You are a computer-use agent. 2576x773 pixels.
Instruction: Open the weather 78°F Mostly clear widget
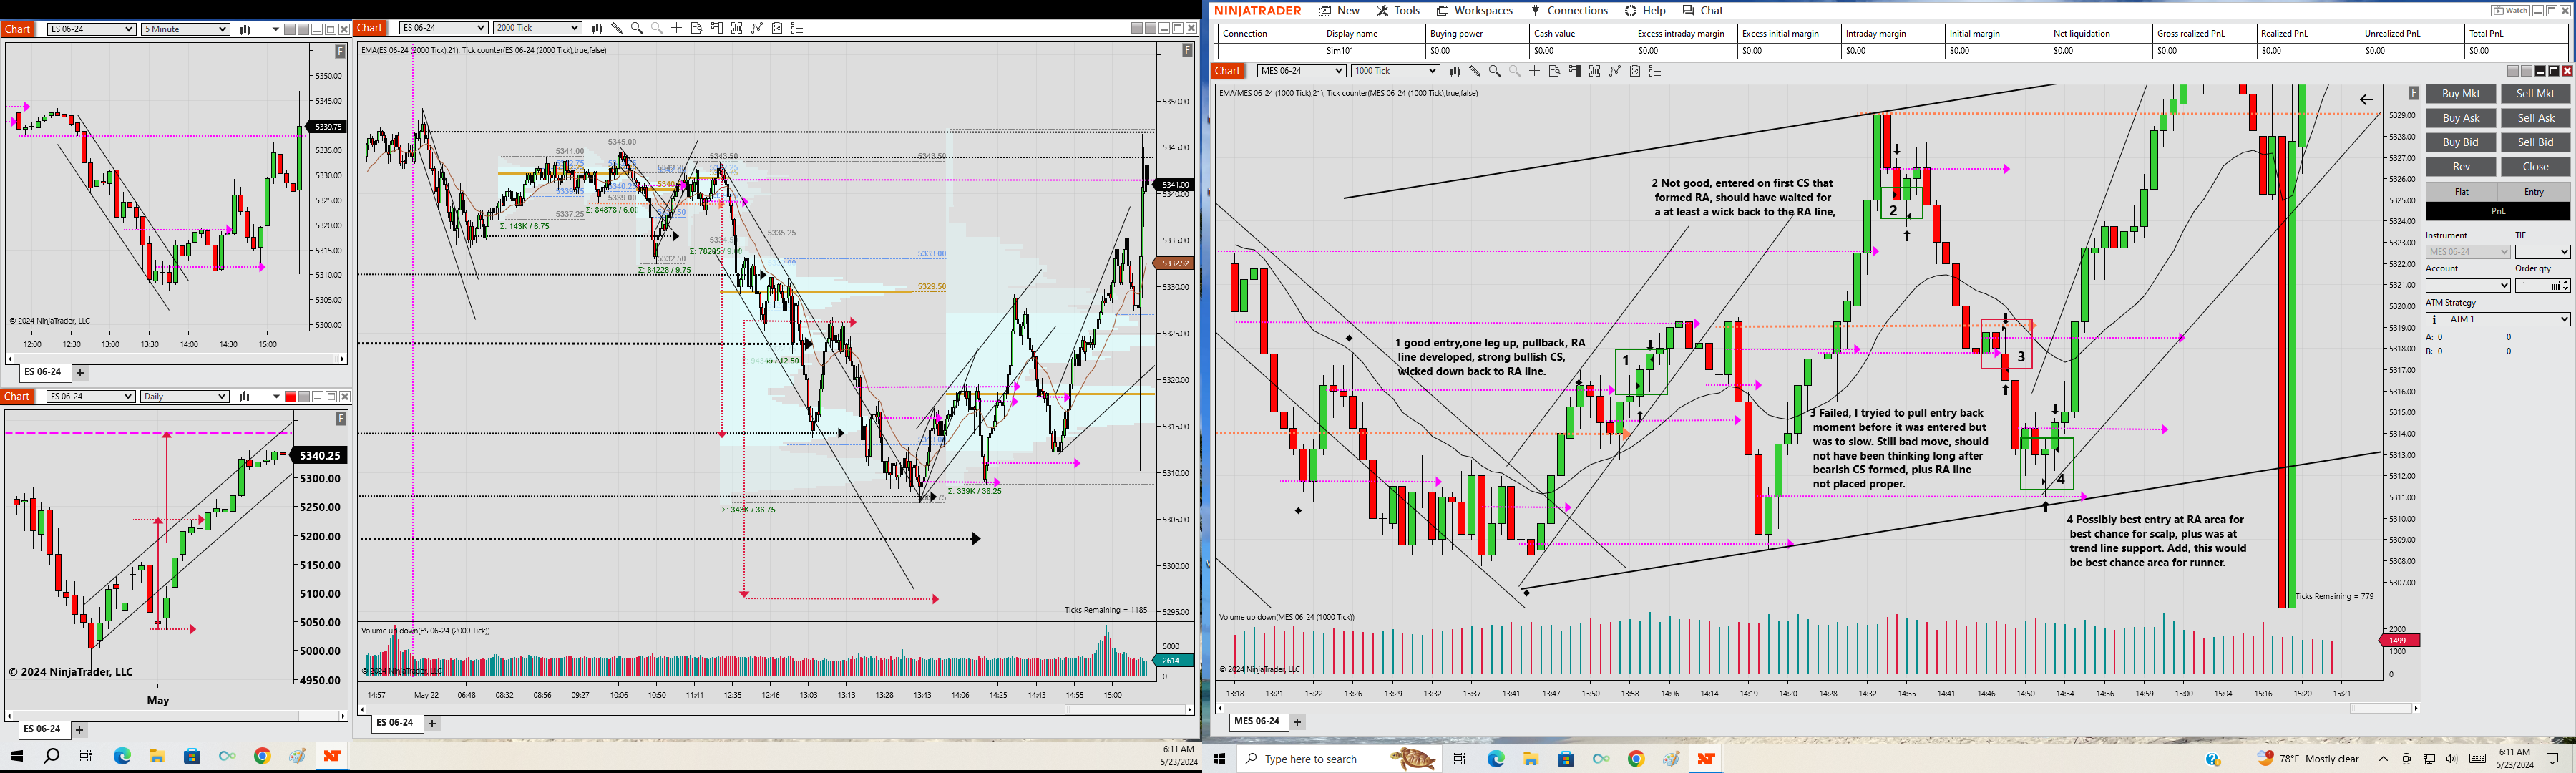click(x=2308, y=759)
